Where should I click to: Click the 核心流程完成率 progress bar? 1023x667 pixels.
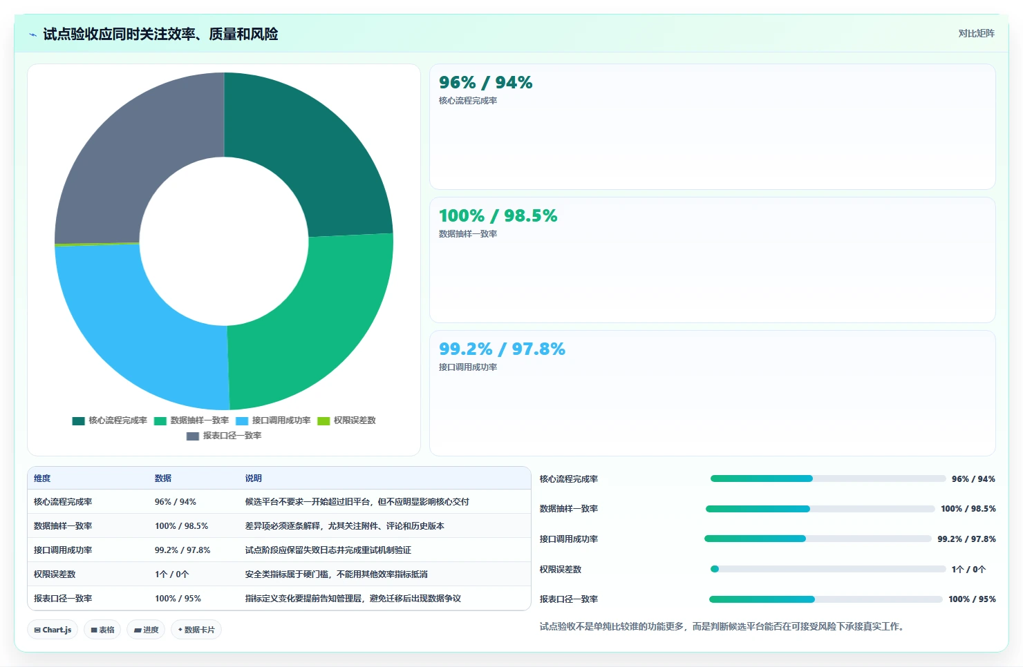[828, 478]
